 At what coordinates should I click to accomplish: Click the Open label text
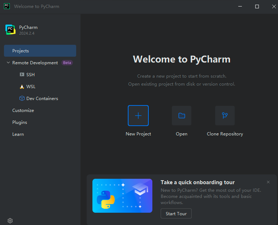pyautogui.click(x=182, y=134)
